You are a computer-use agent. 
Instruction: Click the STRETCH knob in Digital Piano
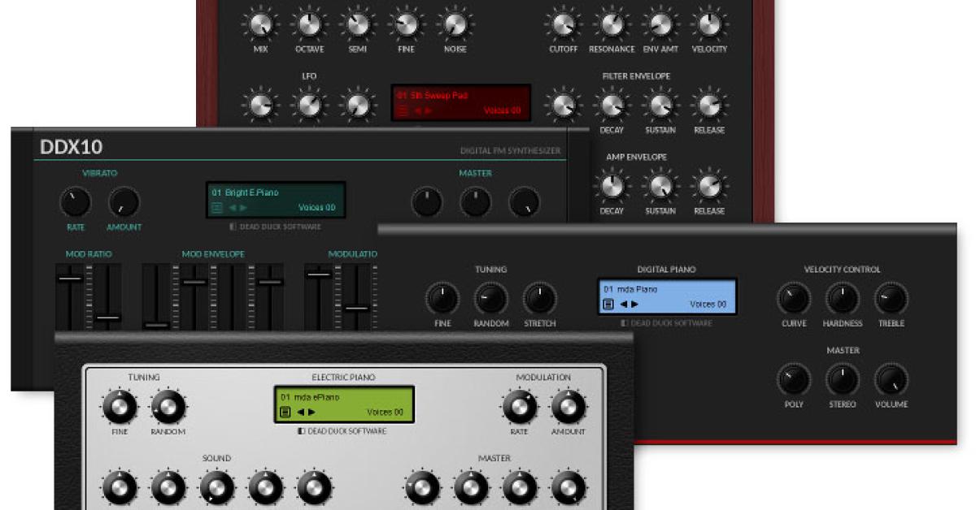(540, 298)
